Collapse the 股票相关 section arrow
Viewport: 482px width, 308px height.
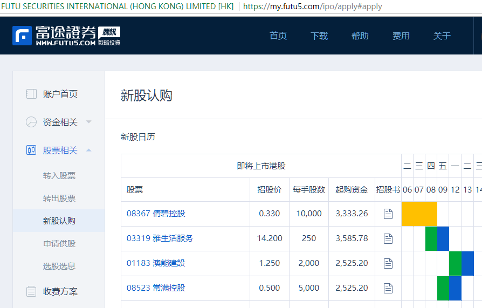coord(88,150)
